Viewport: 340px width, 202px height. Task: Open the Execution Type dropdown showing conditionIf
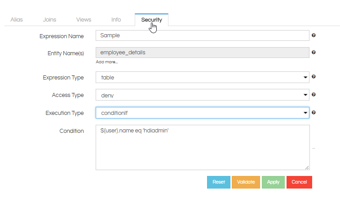[x=202, y=113]
